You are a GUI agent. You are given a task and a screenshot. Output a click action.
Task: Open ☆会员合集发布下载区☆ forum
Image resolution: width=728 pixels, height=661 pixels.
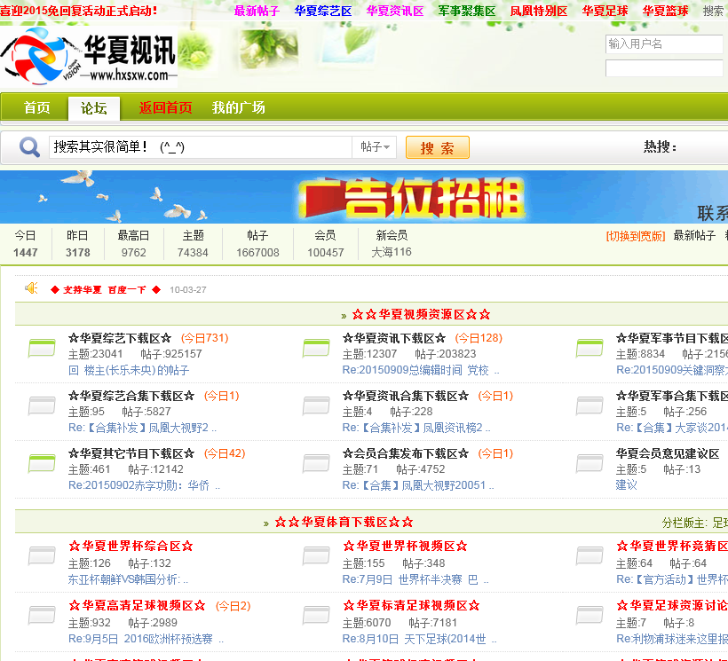(406, 453)
